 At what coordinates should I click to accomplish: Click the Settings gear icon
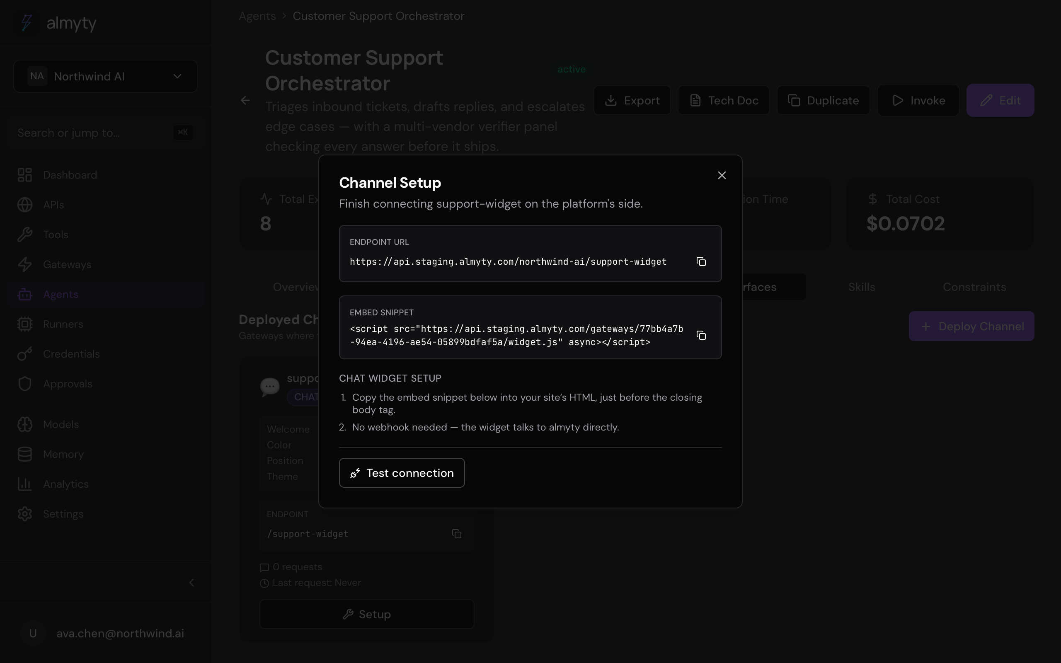24,514
